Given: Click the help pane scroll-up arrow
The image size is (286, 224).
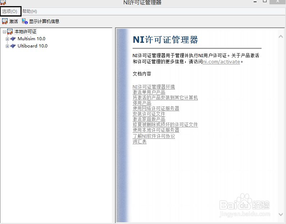Looking at the screenshot, I should 281,37.
